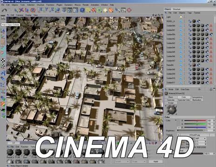Toggle the lock icon in Attributes panel
Viewport: 216px width, 167px height.
[211, 90]
